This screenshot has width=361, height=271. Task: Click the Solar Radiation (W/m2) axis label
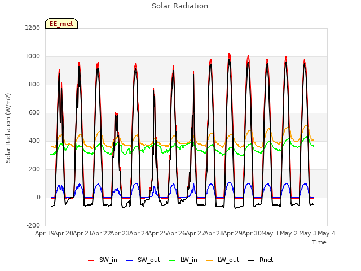pyautogui.click(x=8, y=128)
